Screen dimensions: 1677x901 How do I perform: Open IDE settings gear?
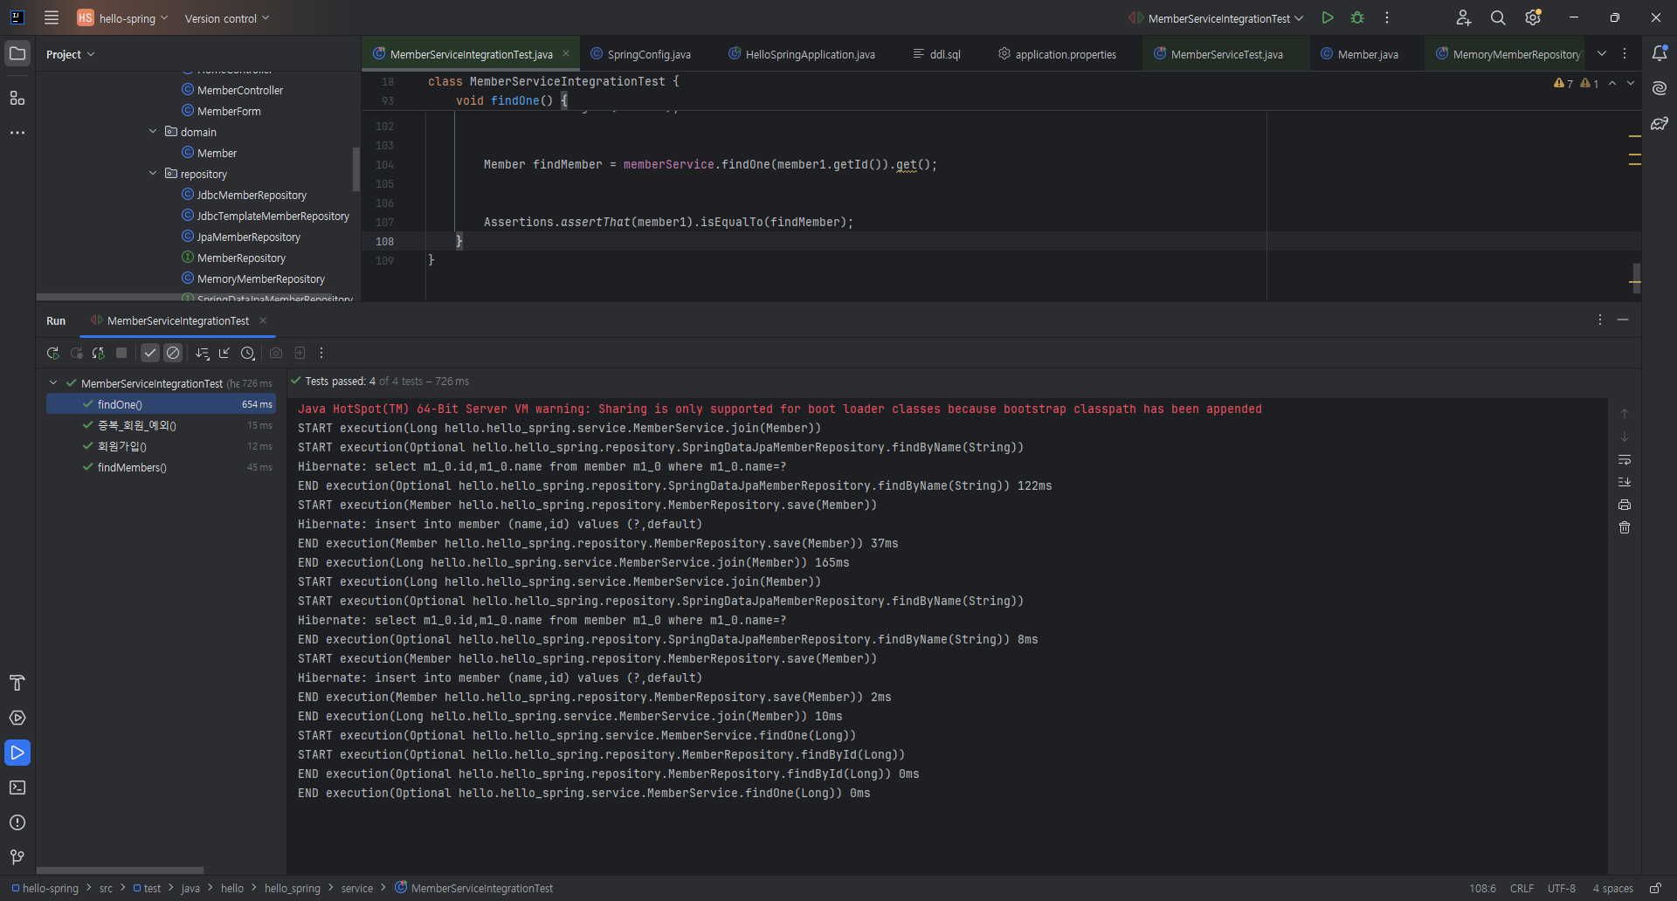(x=1533, y=17)
